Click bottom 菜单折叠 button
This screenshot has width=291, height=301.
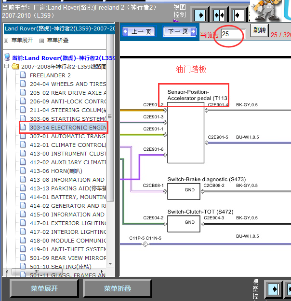118,288
